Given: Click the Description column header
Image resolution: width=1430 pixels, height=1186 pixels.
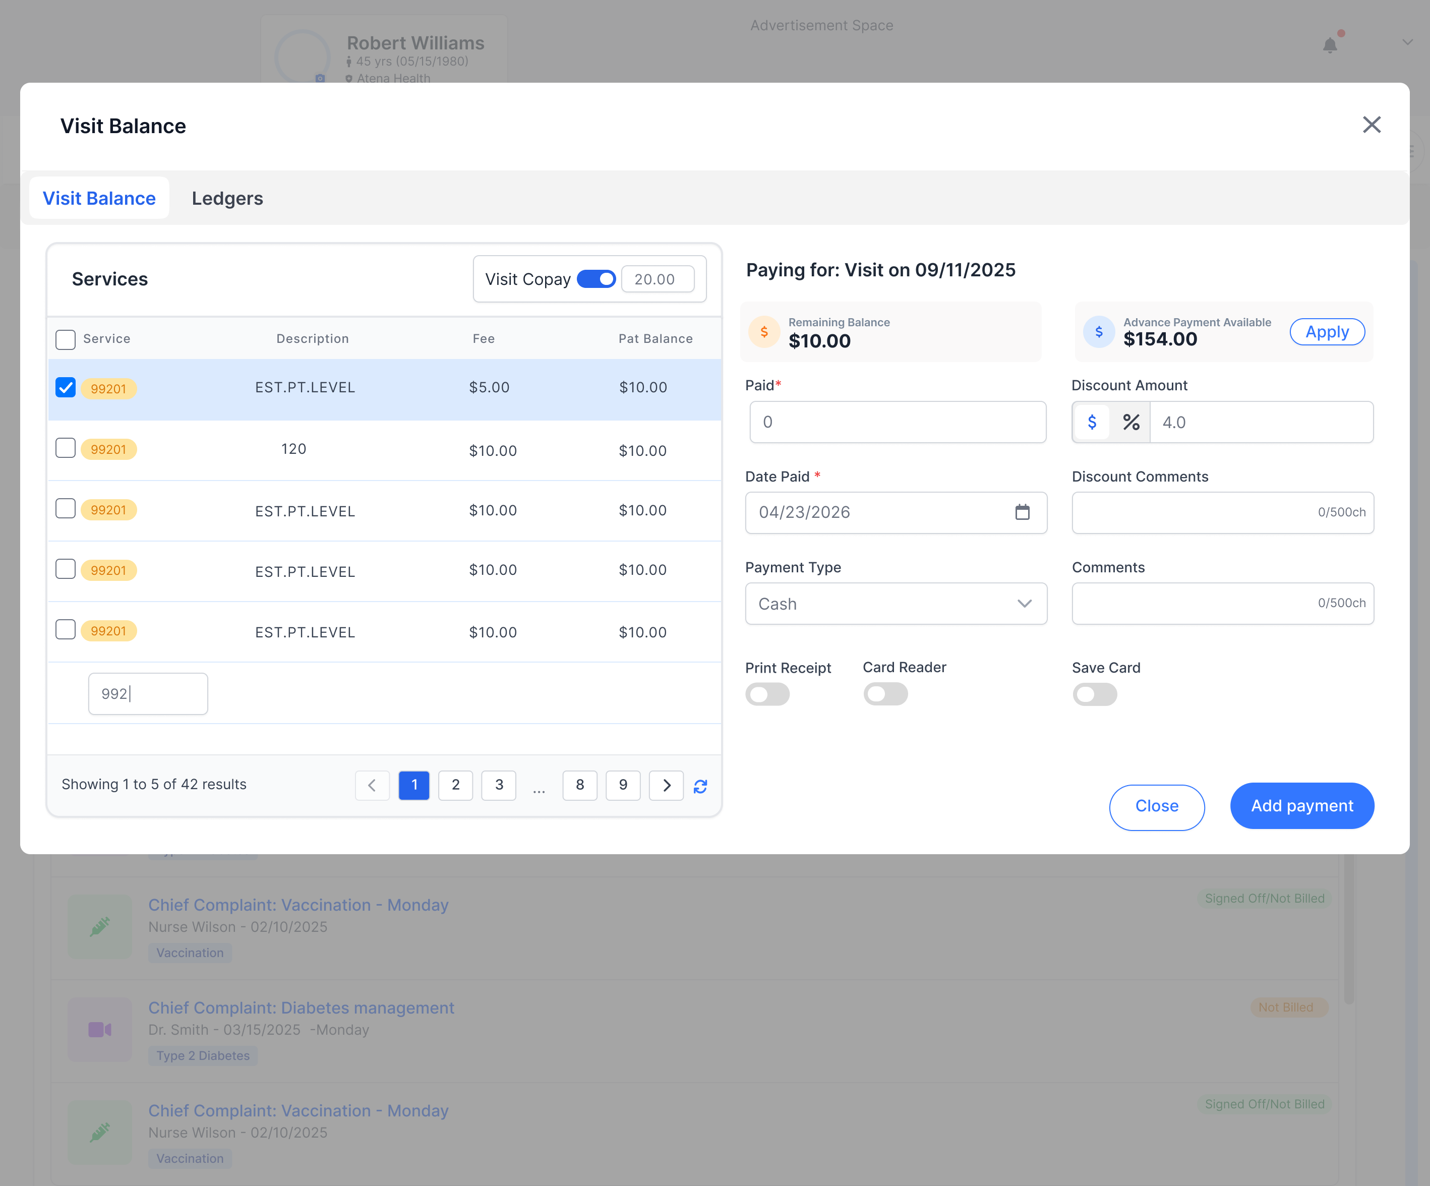Looking at the screenshot, I should (313, 338).
